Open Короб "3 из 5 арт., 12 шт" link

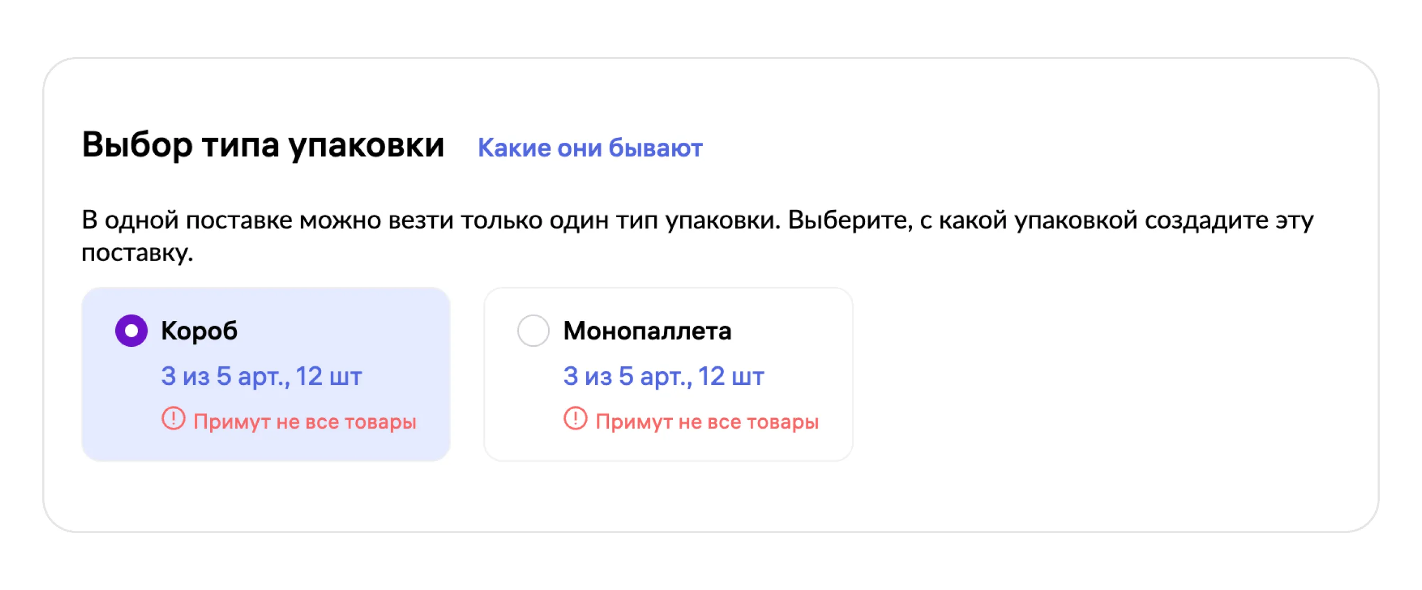[261, 376]
